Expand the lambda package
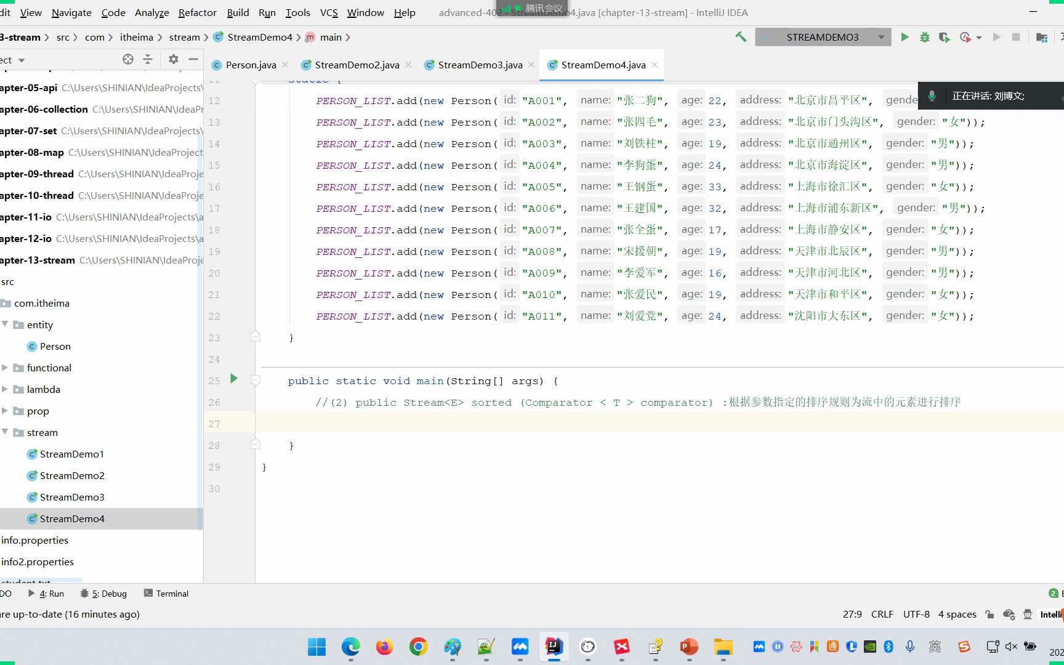The width and height of the screenshot is (1064, 665). (x=5, y=389)
